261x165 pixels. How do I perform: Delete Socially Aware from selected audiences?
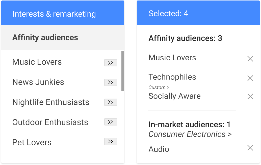coord(250,96)
